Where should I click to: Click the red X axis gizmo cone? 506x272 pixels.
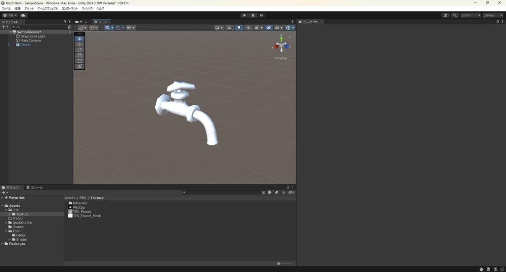click(x=276, y=47)
